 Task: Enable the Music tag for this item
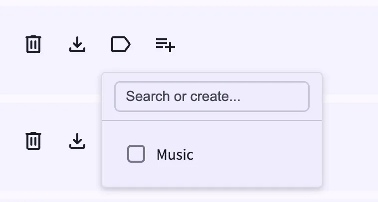coord(136,154)
